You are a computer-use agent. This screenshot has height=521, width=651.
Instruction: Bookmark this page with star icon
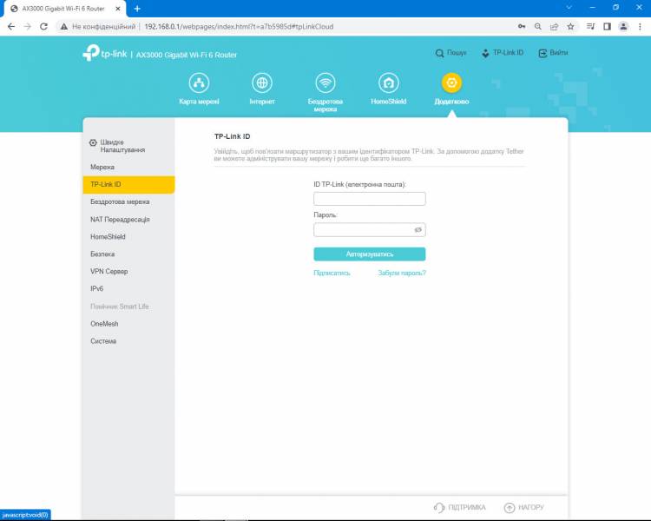[x=570, y=27]
